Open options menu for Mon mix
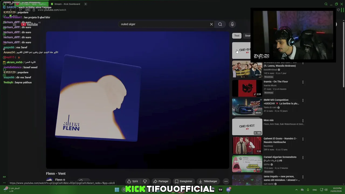Viewport: 345px width, 194px height. 303,121
